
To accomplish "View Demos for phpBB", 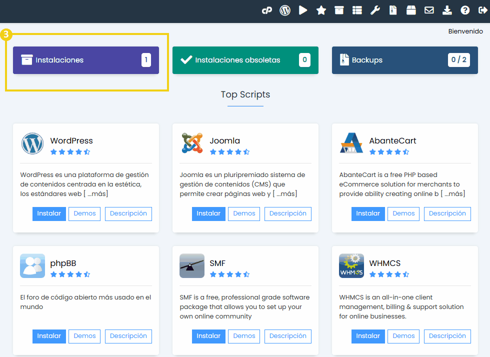I will pyautogui.click(x=84, y=336).
